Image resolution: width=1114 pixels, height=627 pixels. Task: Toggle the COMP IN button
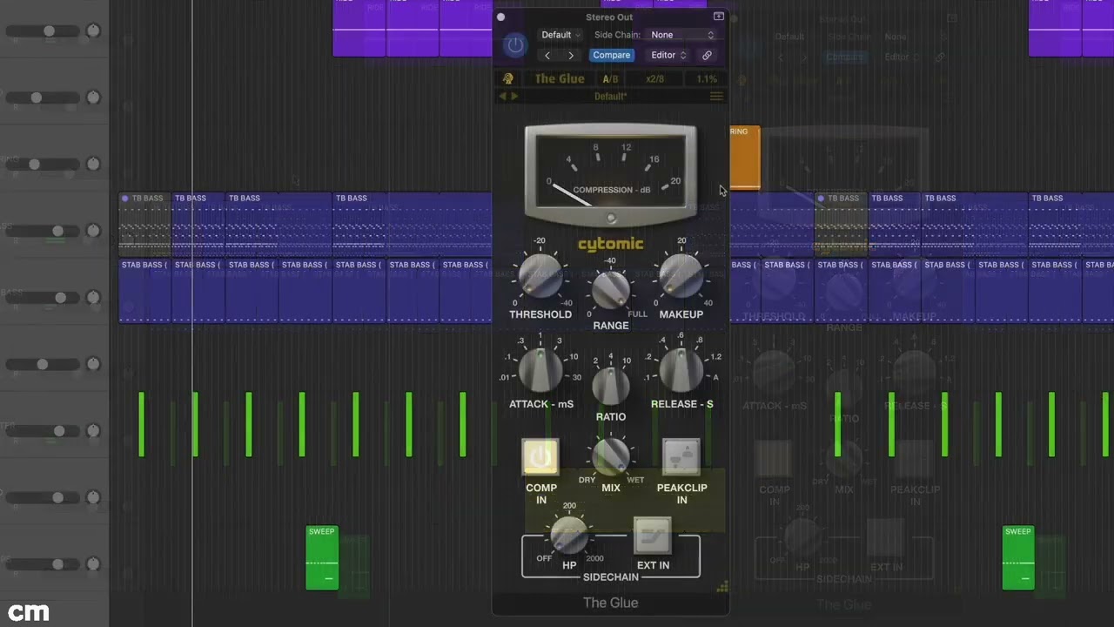pyautogui.click(x=540, y=456)
